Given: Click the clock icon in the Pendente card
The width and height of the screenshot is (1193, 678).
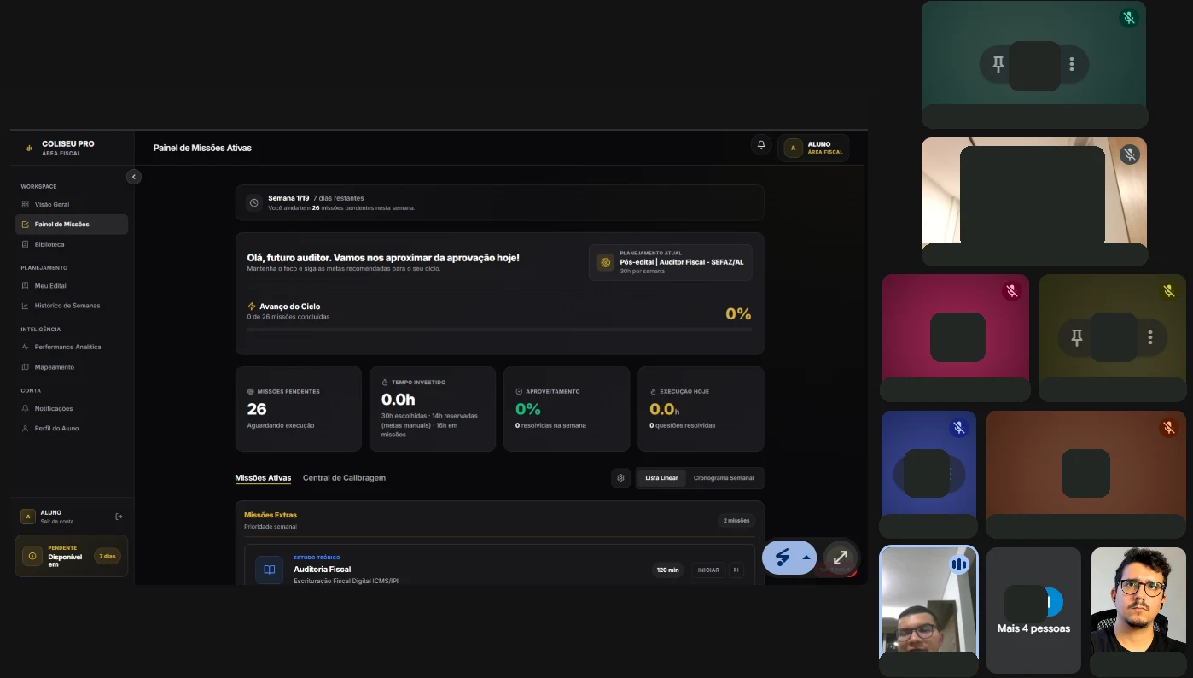Looking at the screenshot, I should coord(32,556).
